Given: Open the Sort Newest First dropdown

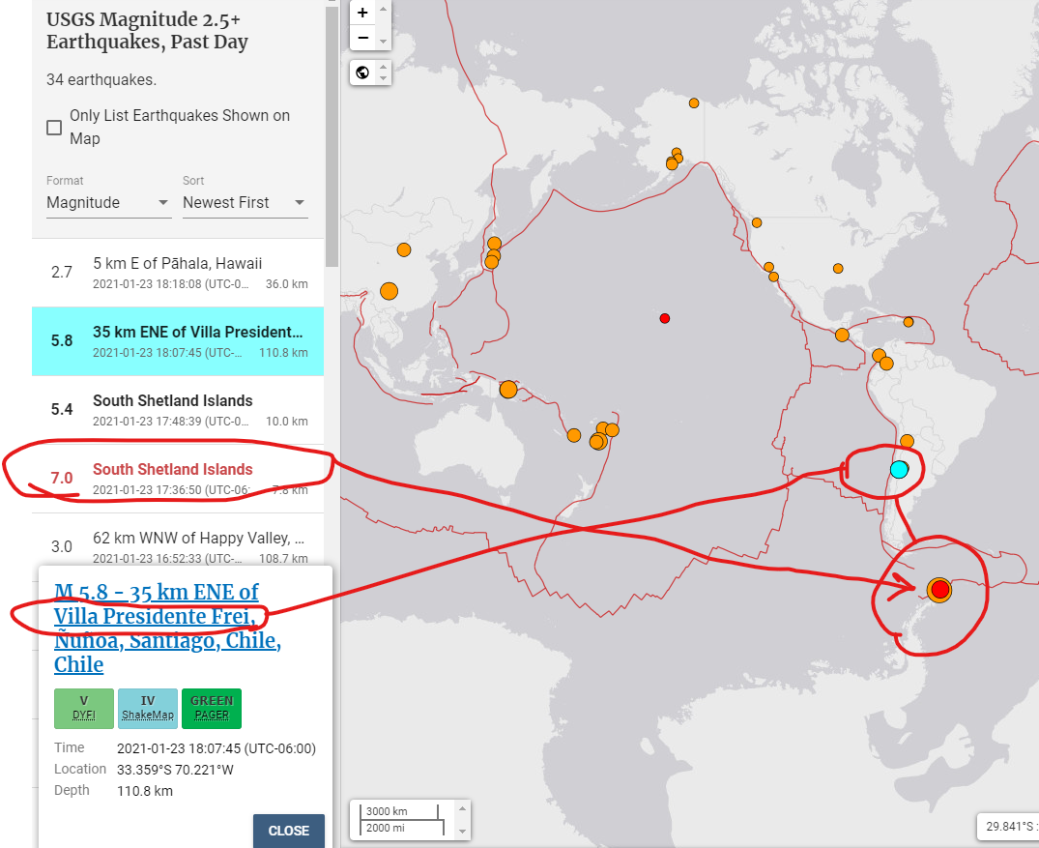Looking at the screenshot, I should [x=245, y=202].
